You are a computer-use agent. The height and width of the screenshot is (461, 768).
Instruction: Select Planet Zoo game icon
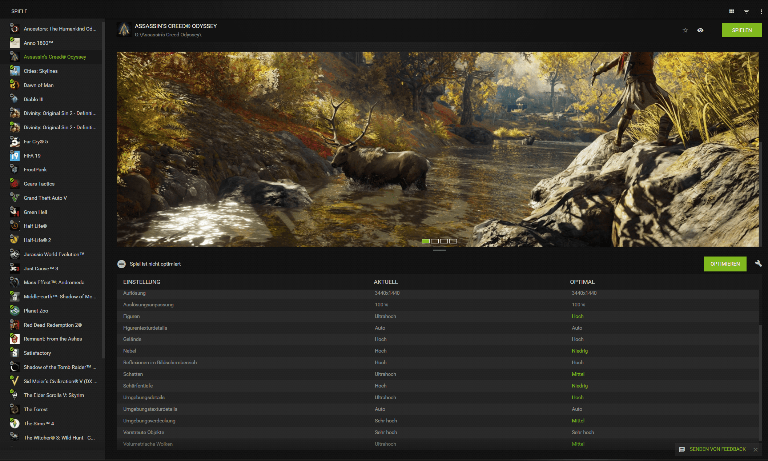[15, 311]
